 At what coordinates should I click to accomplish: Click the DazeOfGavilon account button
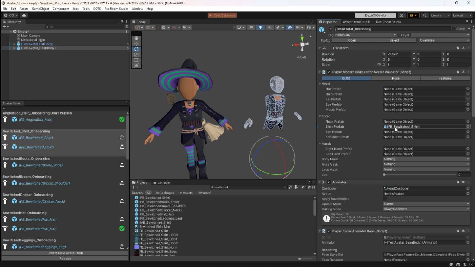[376, 15]
